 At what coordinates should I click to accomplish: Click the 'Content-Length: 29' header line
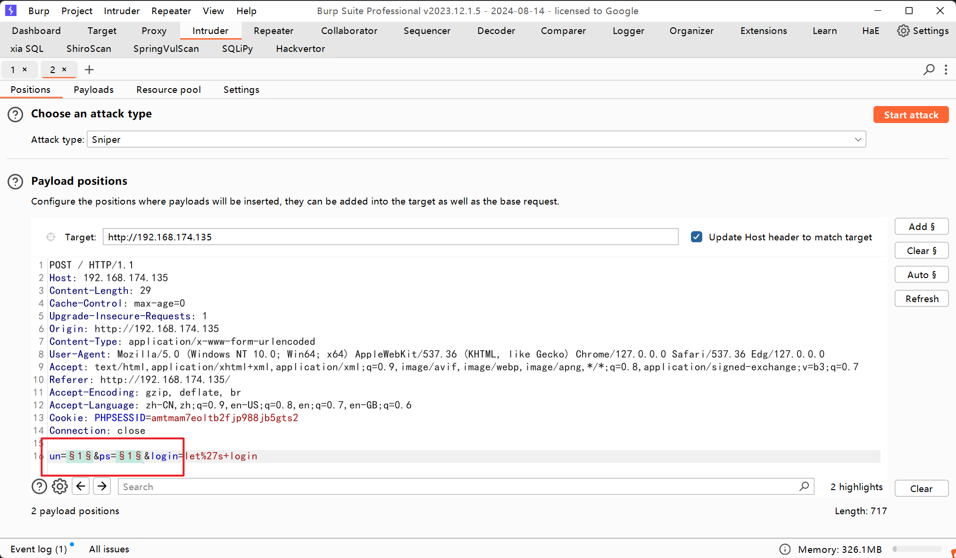(x=100, y=291)
